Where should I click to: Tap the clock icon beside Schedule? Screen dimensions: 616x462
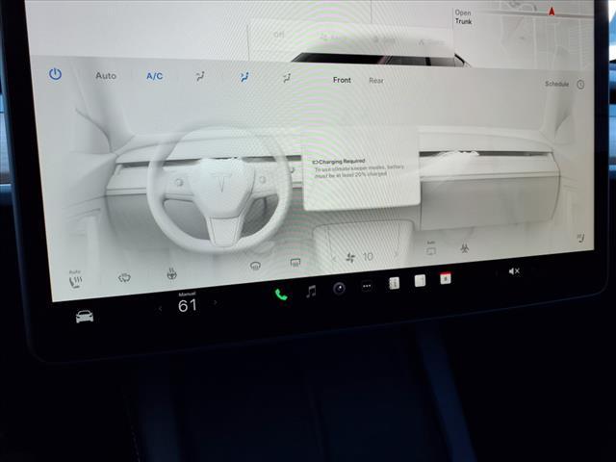click(580, 84)
